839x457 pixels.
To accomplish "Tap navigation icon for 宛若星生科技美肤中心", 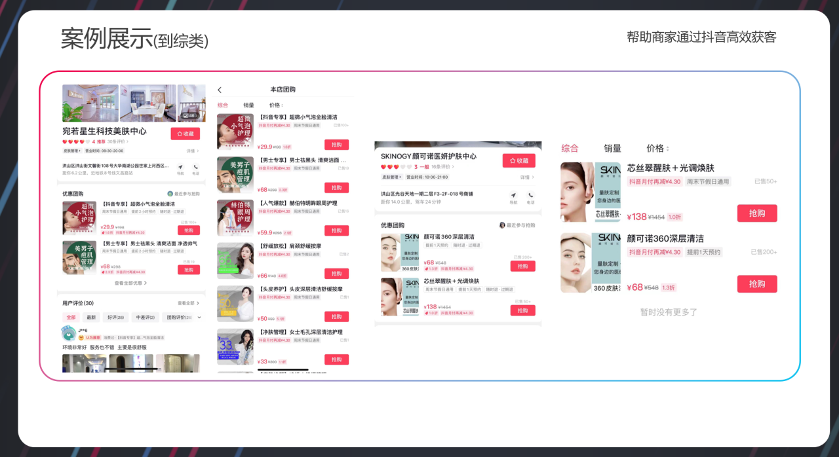I will (x=180, y=168).
